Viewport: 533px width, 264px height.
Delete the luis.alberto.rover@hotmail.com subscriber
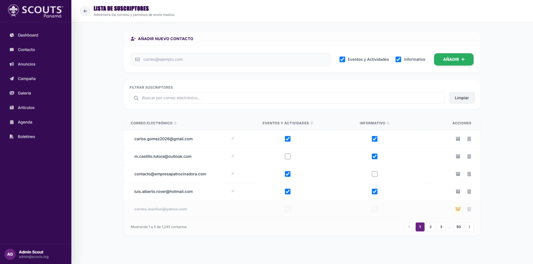click(469, 192)
